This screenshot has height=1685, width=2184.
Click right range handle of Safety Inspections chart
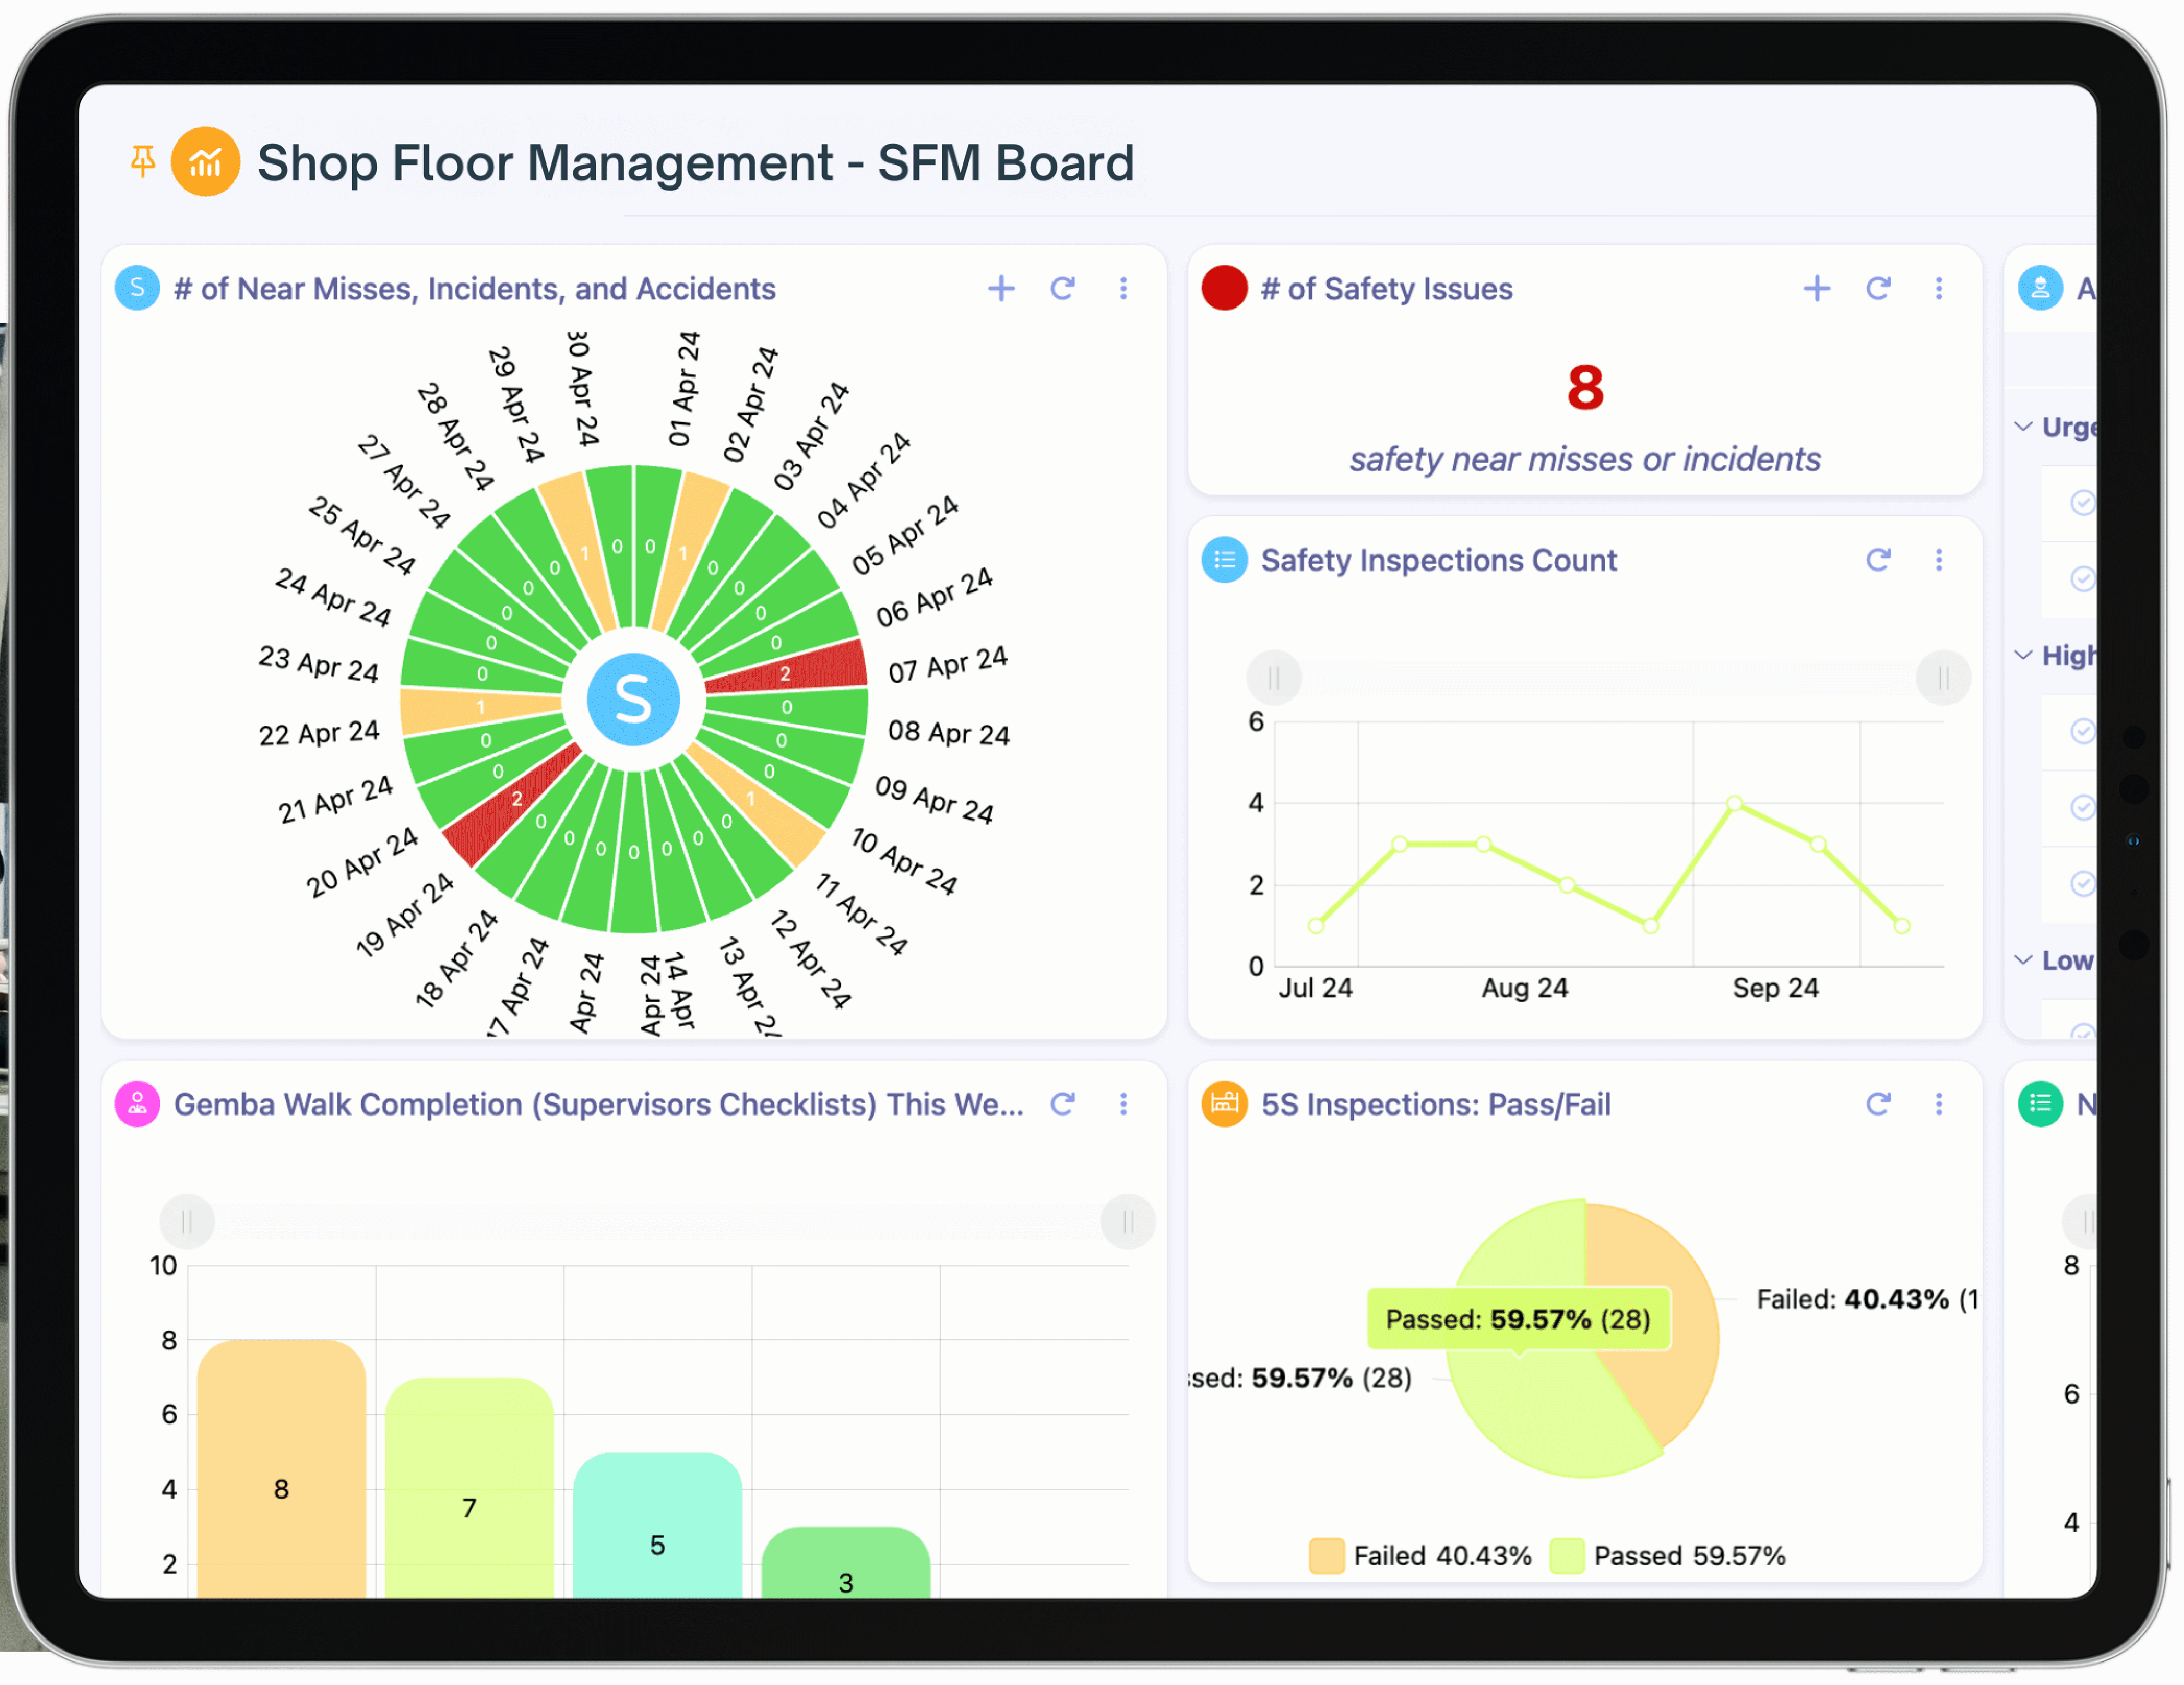pos(1943,678)
